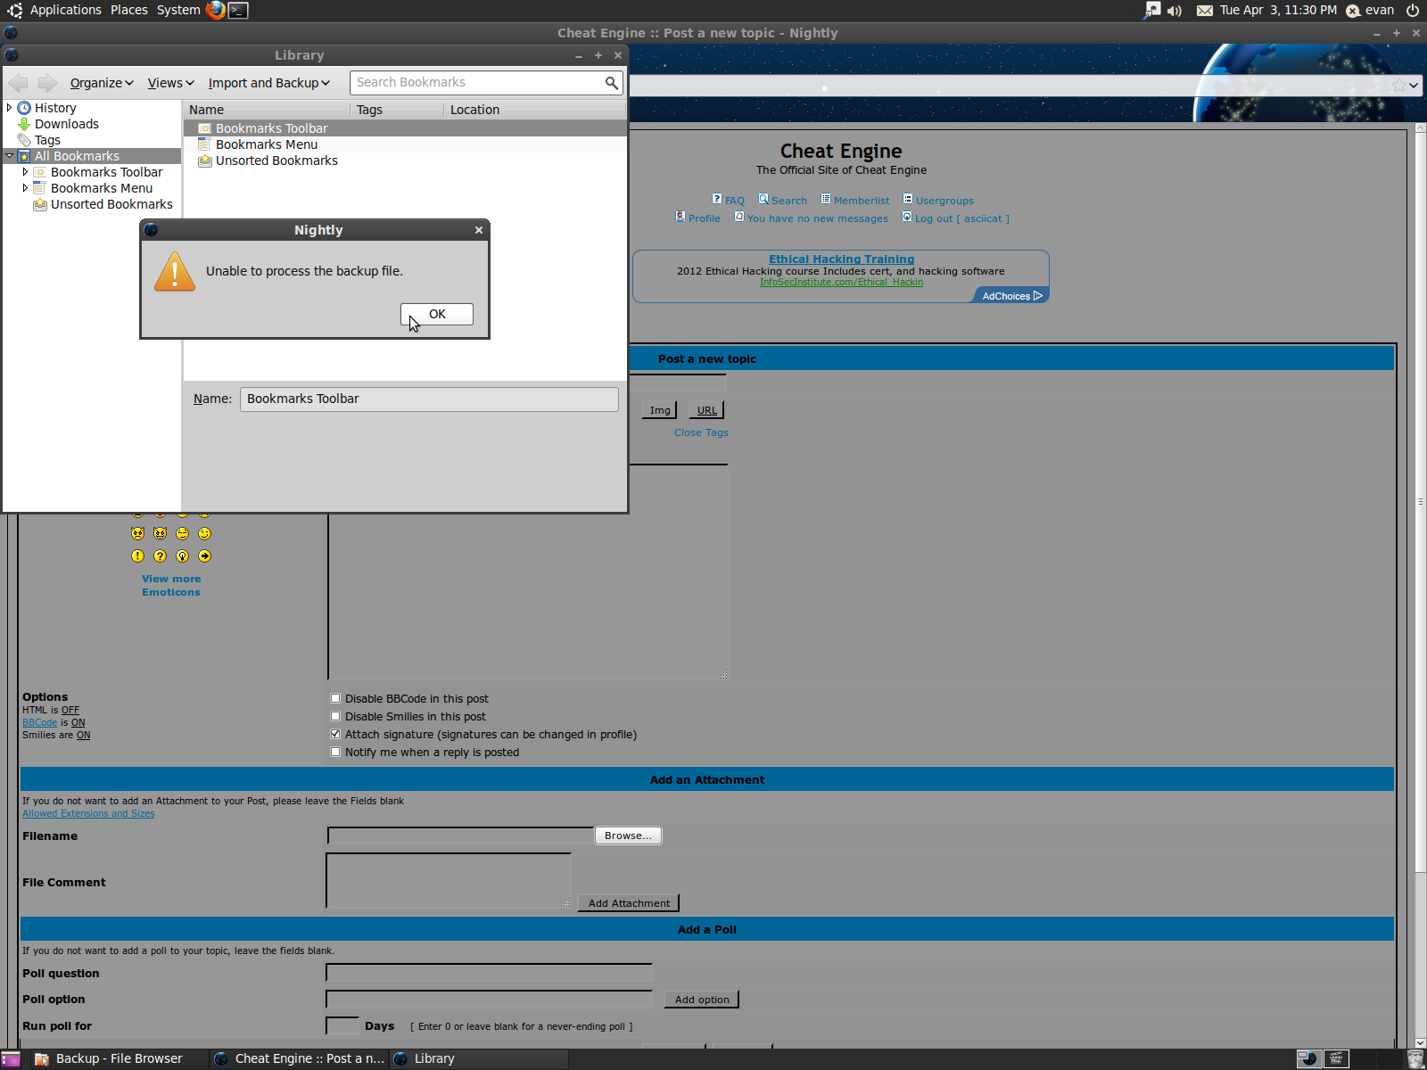Image resolution: width=1427 pixels, height=1070 pixels.
Task: Switch to Cheat Engine window in taskbar
Action: [x=301, y=1058]
